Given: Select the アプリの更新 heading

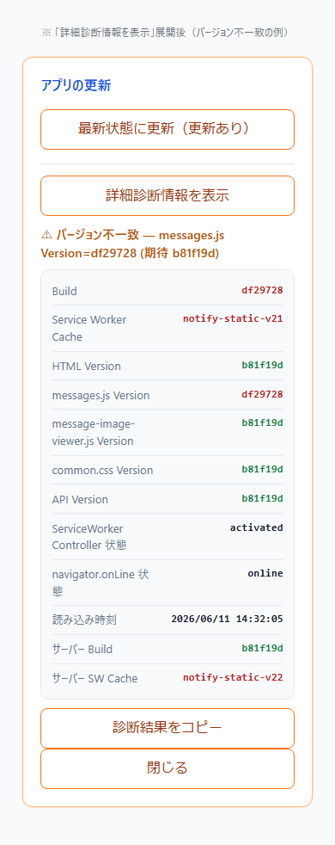Looking at the screenshot, I should 76,86.
